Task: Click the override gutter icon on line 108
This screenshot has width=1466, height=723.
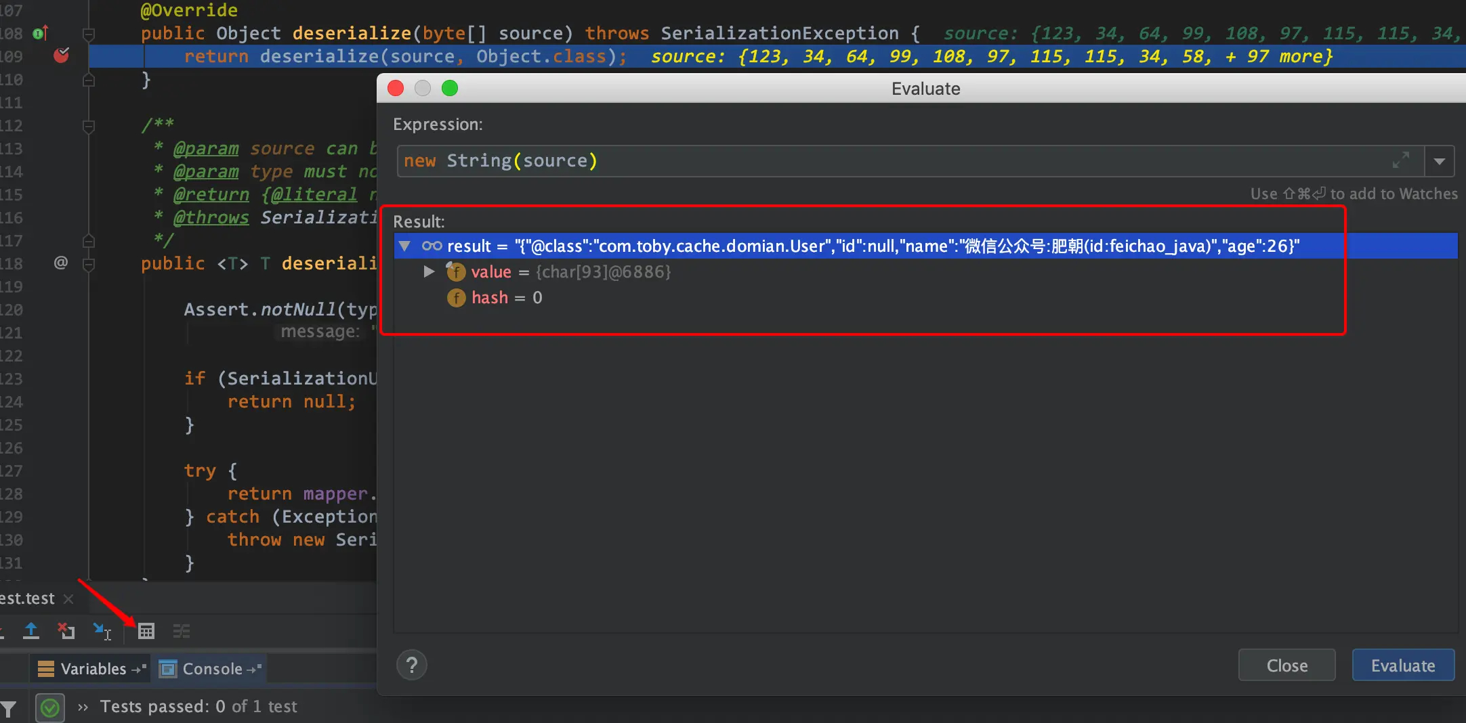Action: [x=41, y=32]
